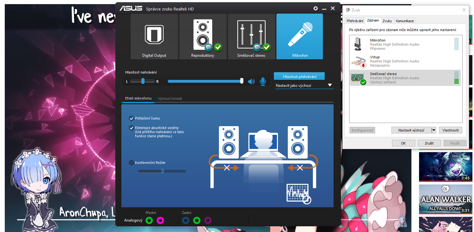Click the Nastavit výchozí button
Viewport: 474px width, 232px height.
coord(411,130)
